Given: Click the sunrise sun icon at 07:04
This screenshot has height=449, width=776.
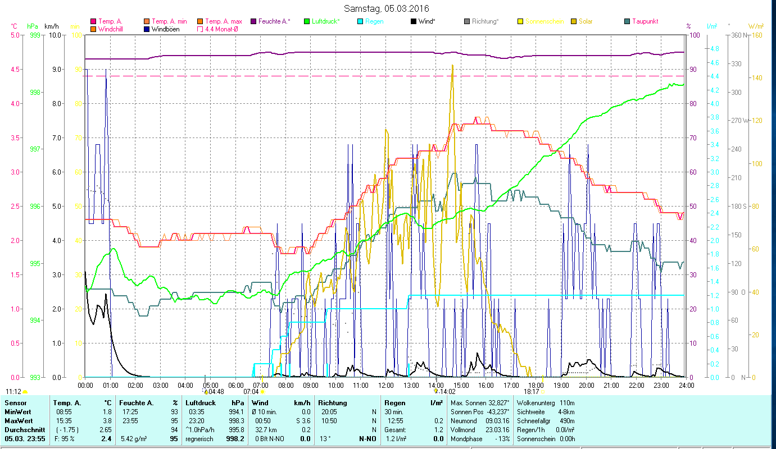Looking at the screenshot, I should pyautogui.click(x=262, y=392).
